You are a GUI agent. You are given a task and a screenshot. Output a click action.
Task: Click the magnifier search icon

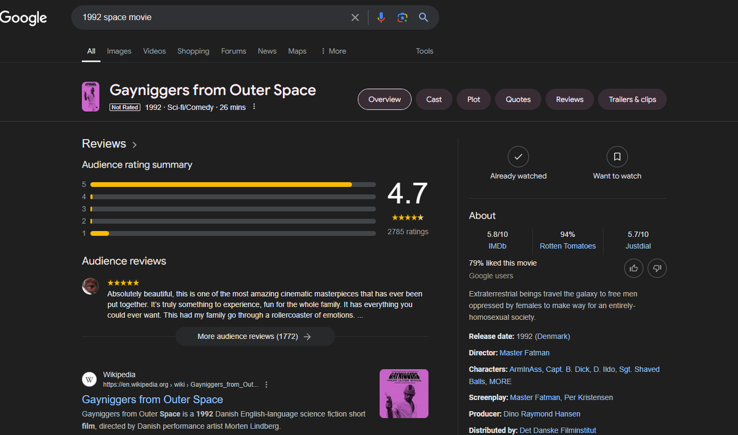click(x=424, y=17)
